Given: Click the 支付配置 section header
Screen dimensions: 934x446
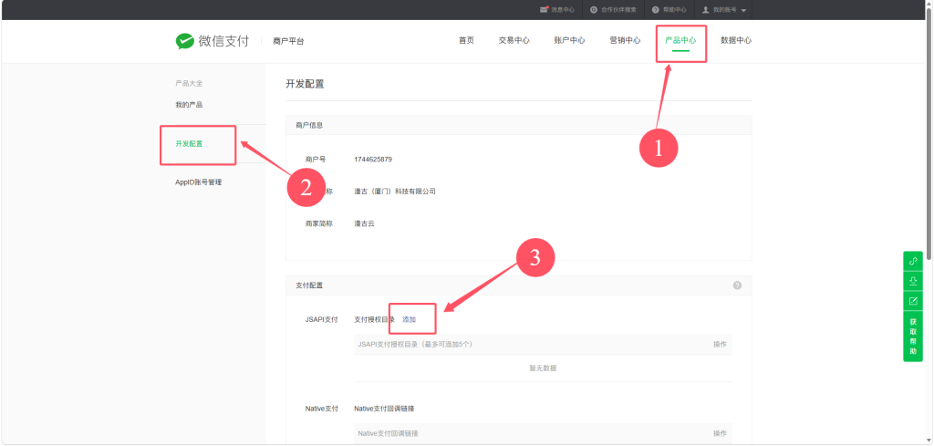Looking at the screenshot, I should pyautogui.click(x=518, y=285).
